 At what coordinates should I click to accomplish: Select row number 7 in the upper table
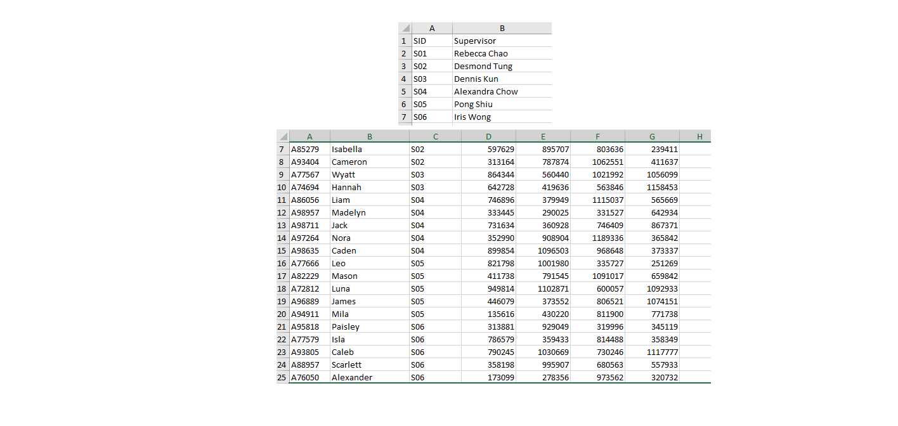[x=404, y=117]
